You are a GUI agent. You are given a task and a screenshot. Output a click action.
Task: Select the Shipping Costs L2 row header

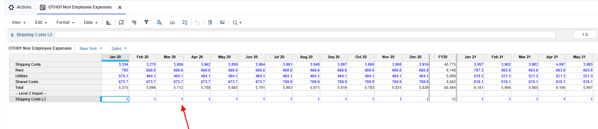pos(55,99)
